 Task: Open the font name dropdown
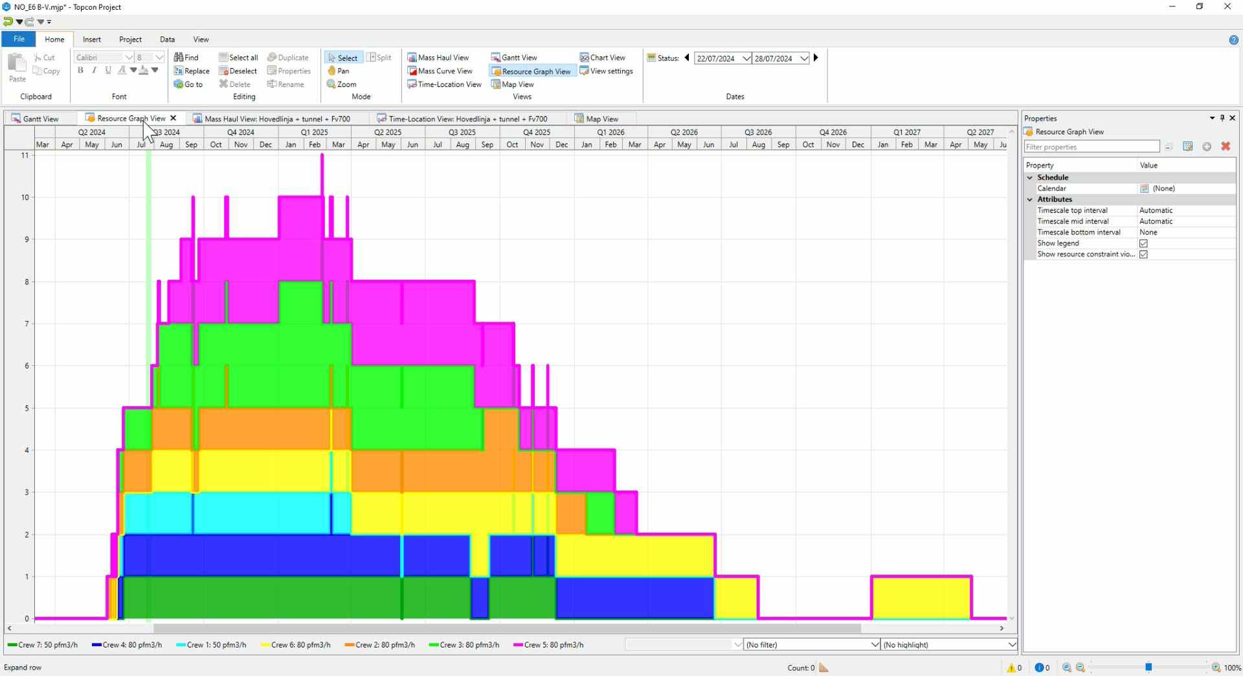pyautogui.click(x=129, y=58)
